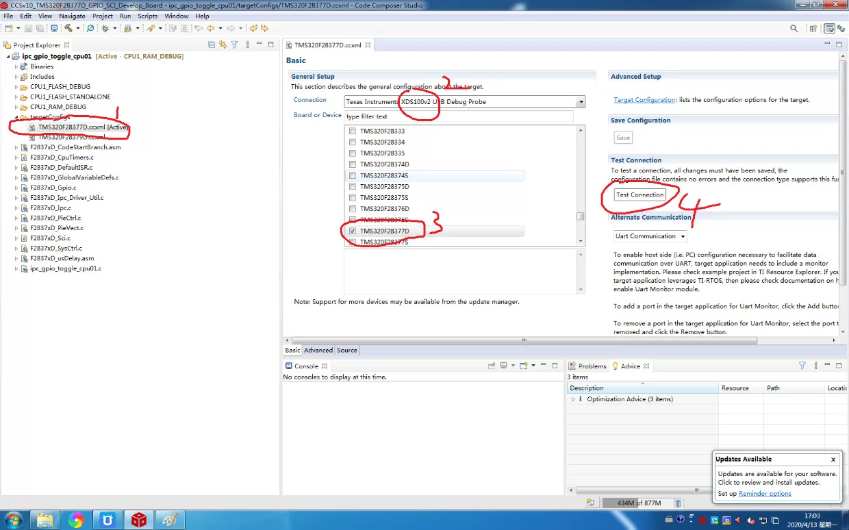Screen dimensions: 849x530
Task: Click the Board or Device filter field
Action: coord(459,116)
